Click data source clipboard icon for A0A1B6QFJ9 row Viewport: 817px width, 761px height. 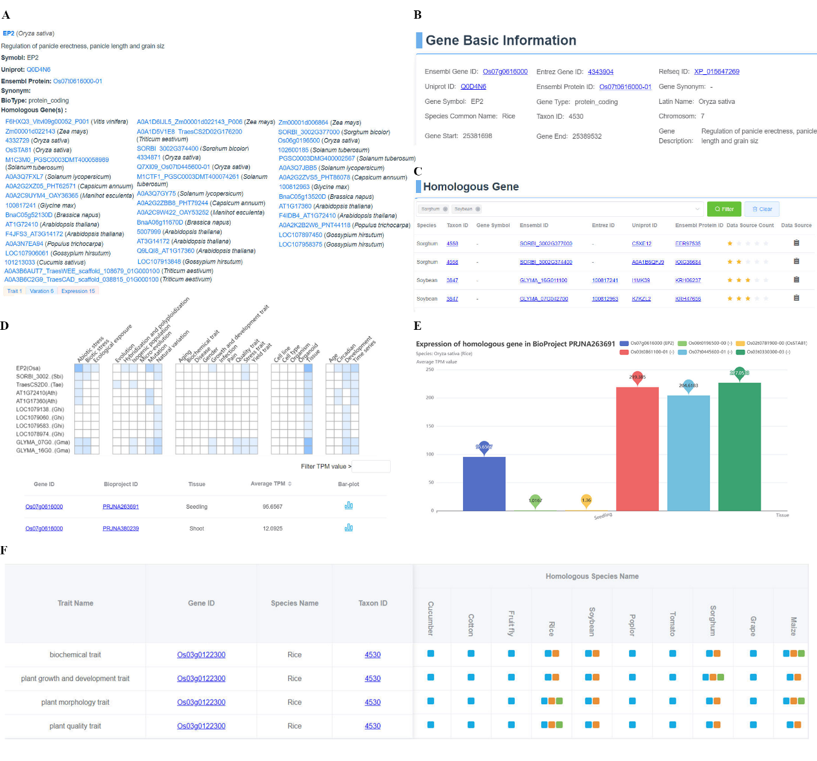796,261
